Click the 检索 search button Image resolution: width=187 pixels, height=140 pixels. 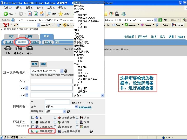(x=35, y=64)
